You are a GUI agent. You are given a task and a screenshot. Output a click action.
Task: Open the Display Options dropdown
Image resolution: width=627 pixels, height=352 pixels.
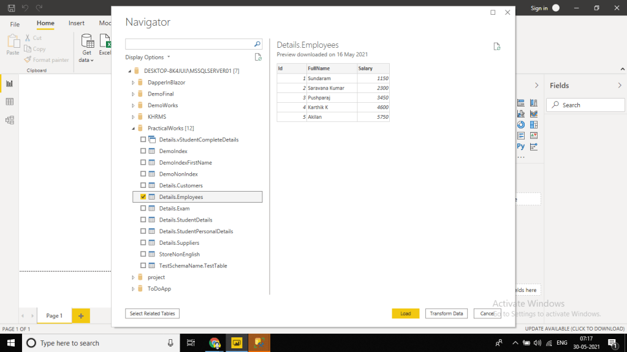tap(148, 57)
